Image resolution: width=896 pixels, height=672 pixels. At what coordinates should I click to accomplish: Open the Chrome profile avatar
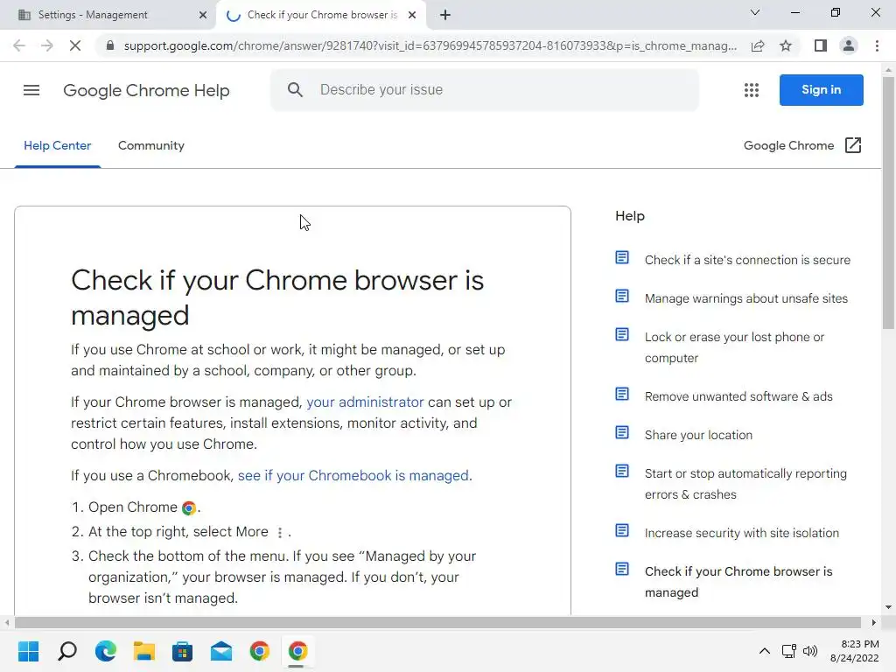point(849,45)
